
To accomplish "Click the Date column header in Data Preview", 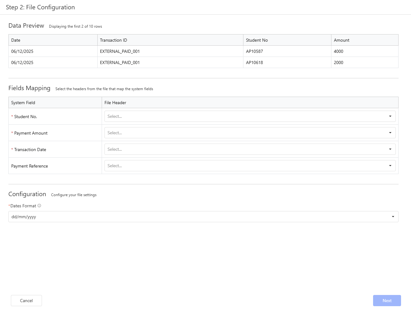I will coord(16,40).
